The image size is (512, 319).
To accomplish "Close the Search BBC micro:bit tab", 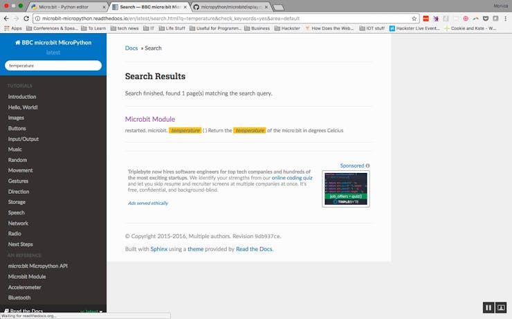I will [x=185, y=7].
